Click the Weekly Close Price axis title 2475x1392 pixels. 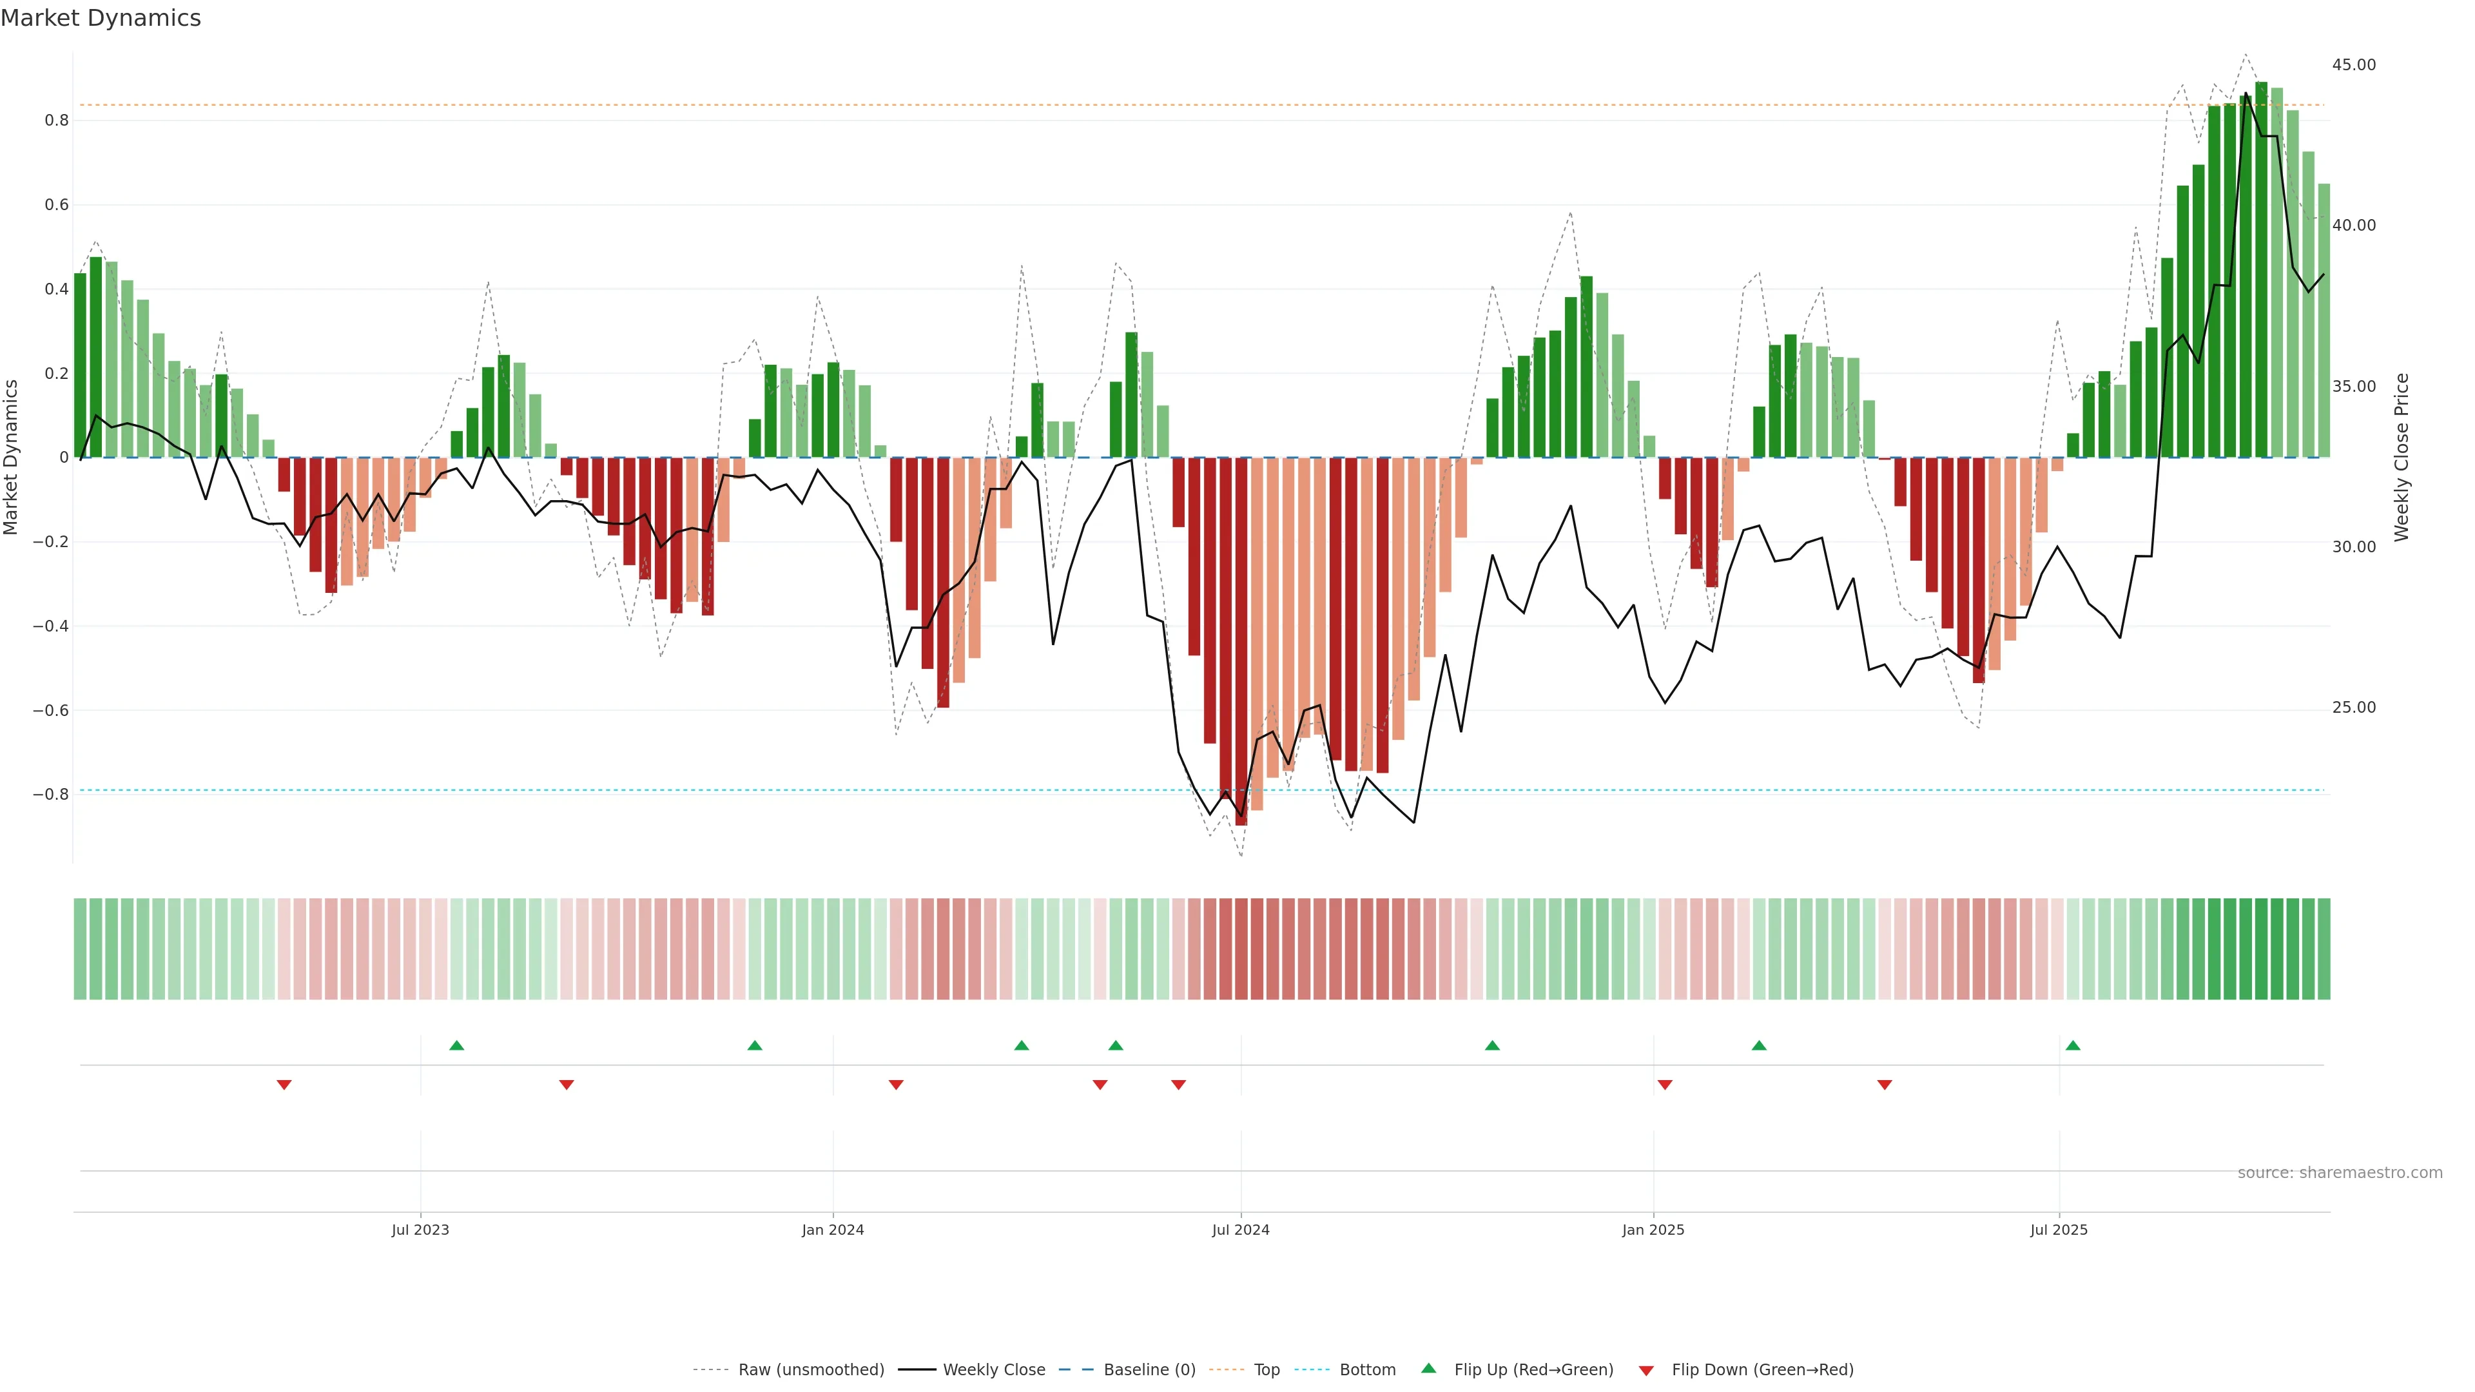click(2401, 458)
